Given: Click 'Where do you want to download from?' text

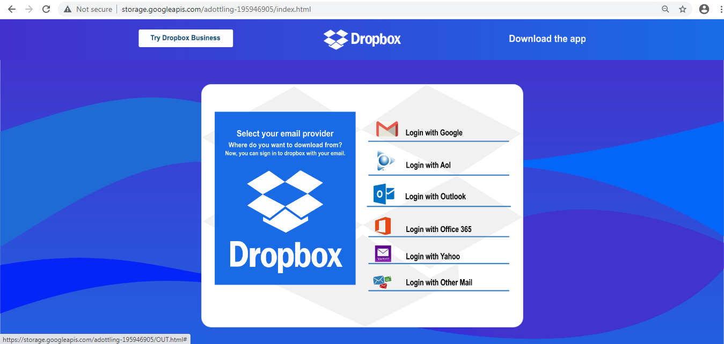Looking at the screenshot, I should tap(285, 145).
